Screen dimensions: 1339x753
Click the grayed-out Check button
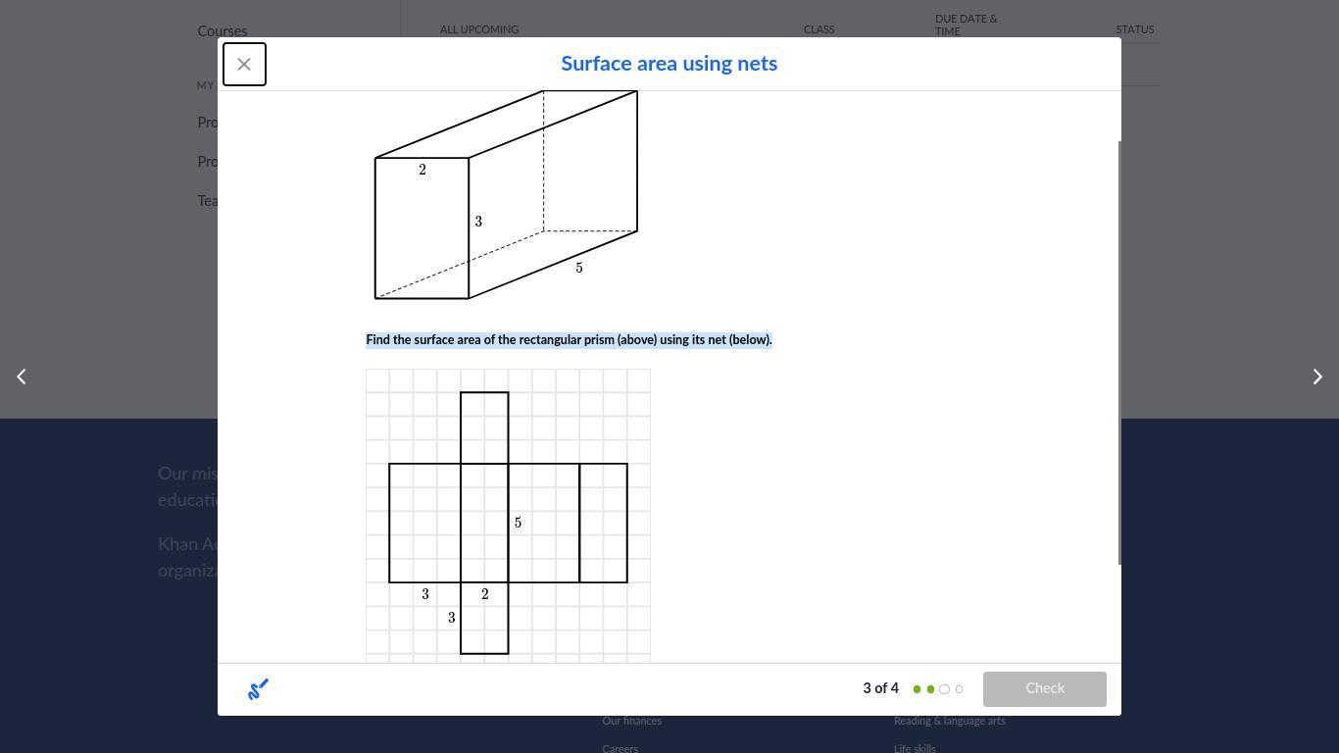coord(1045,689)
